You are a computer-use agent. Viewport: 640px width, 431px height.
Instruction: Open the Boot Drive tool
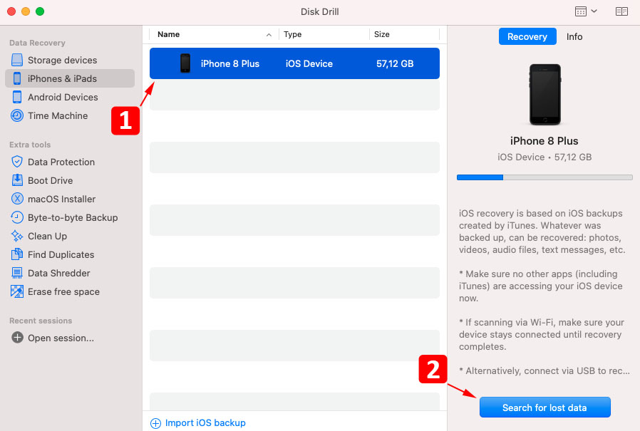(70, 180)
